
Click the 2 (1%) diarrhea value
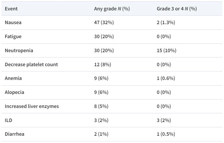101,134
